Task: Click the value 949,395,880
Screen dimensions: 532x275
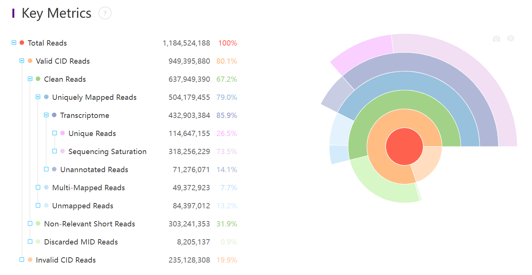Action: pyautogui.click(x=189, y=61)
